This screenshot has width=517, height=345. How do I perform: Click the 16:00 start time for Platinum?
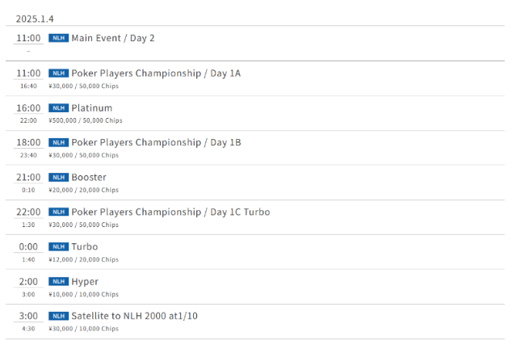tap(28, 108)
